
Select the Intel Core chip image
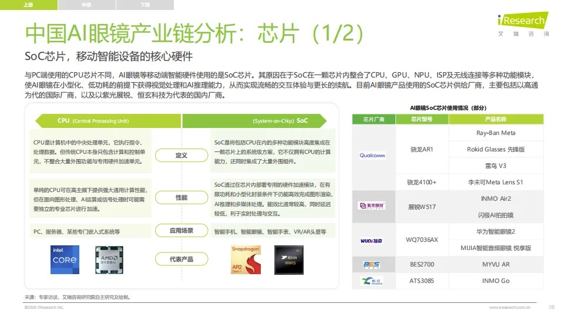tap(65, 260)
